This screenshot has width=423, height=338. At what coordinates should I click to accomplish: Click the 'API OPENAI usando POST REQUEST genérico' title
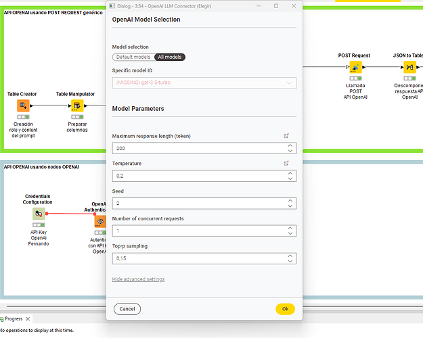[53, 13]
